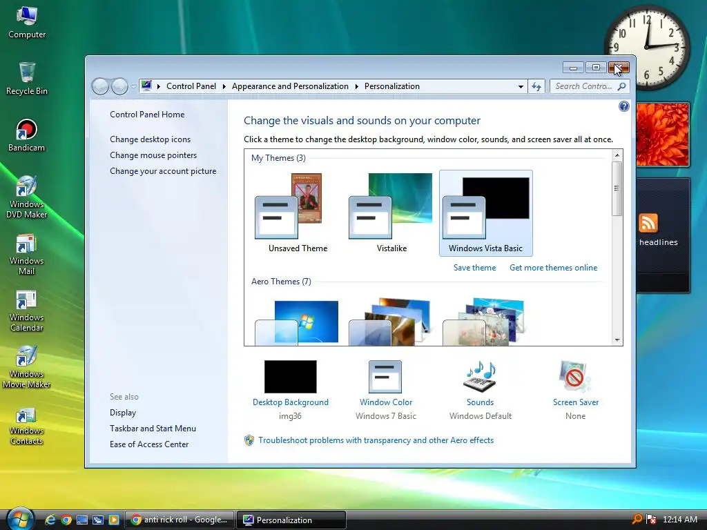Click the forward navigation button
The image size is (707, 530).
(x=119, y=86)
